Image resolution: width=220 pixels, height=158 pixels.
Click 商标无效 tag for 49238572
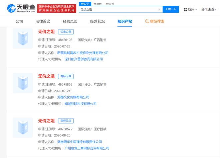(x=66, y=121)
